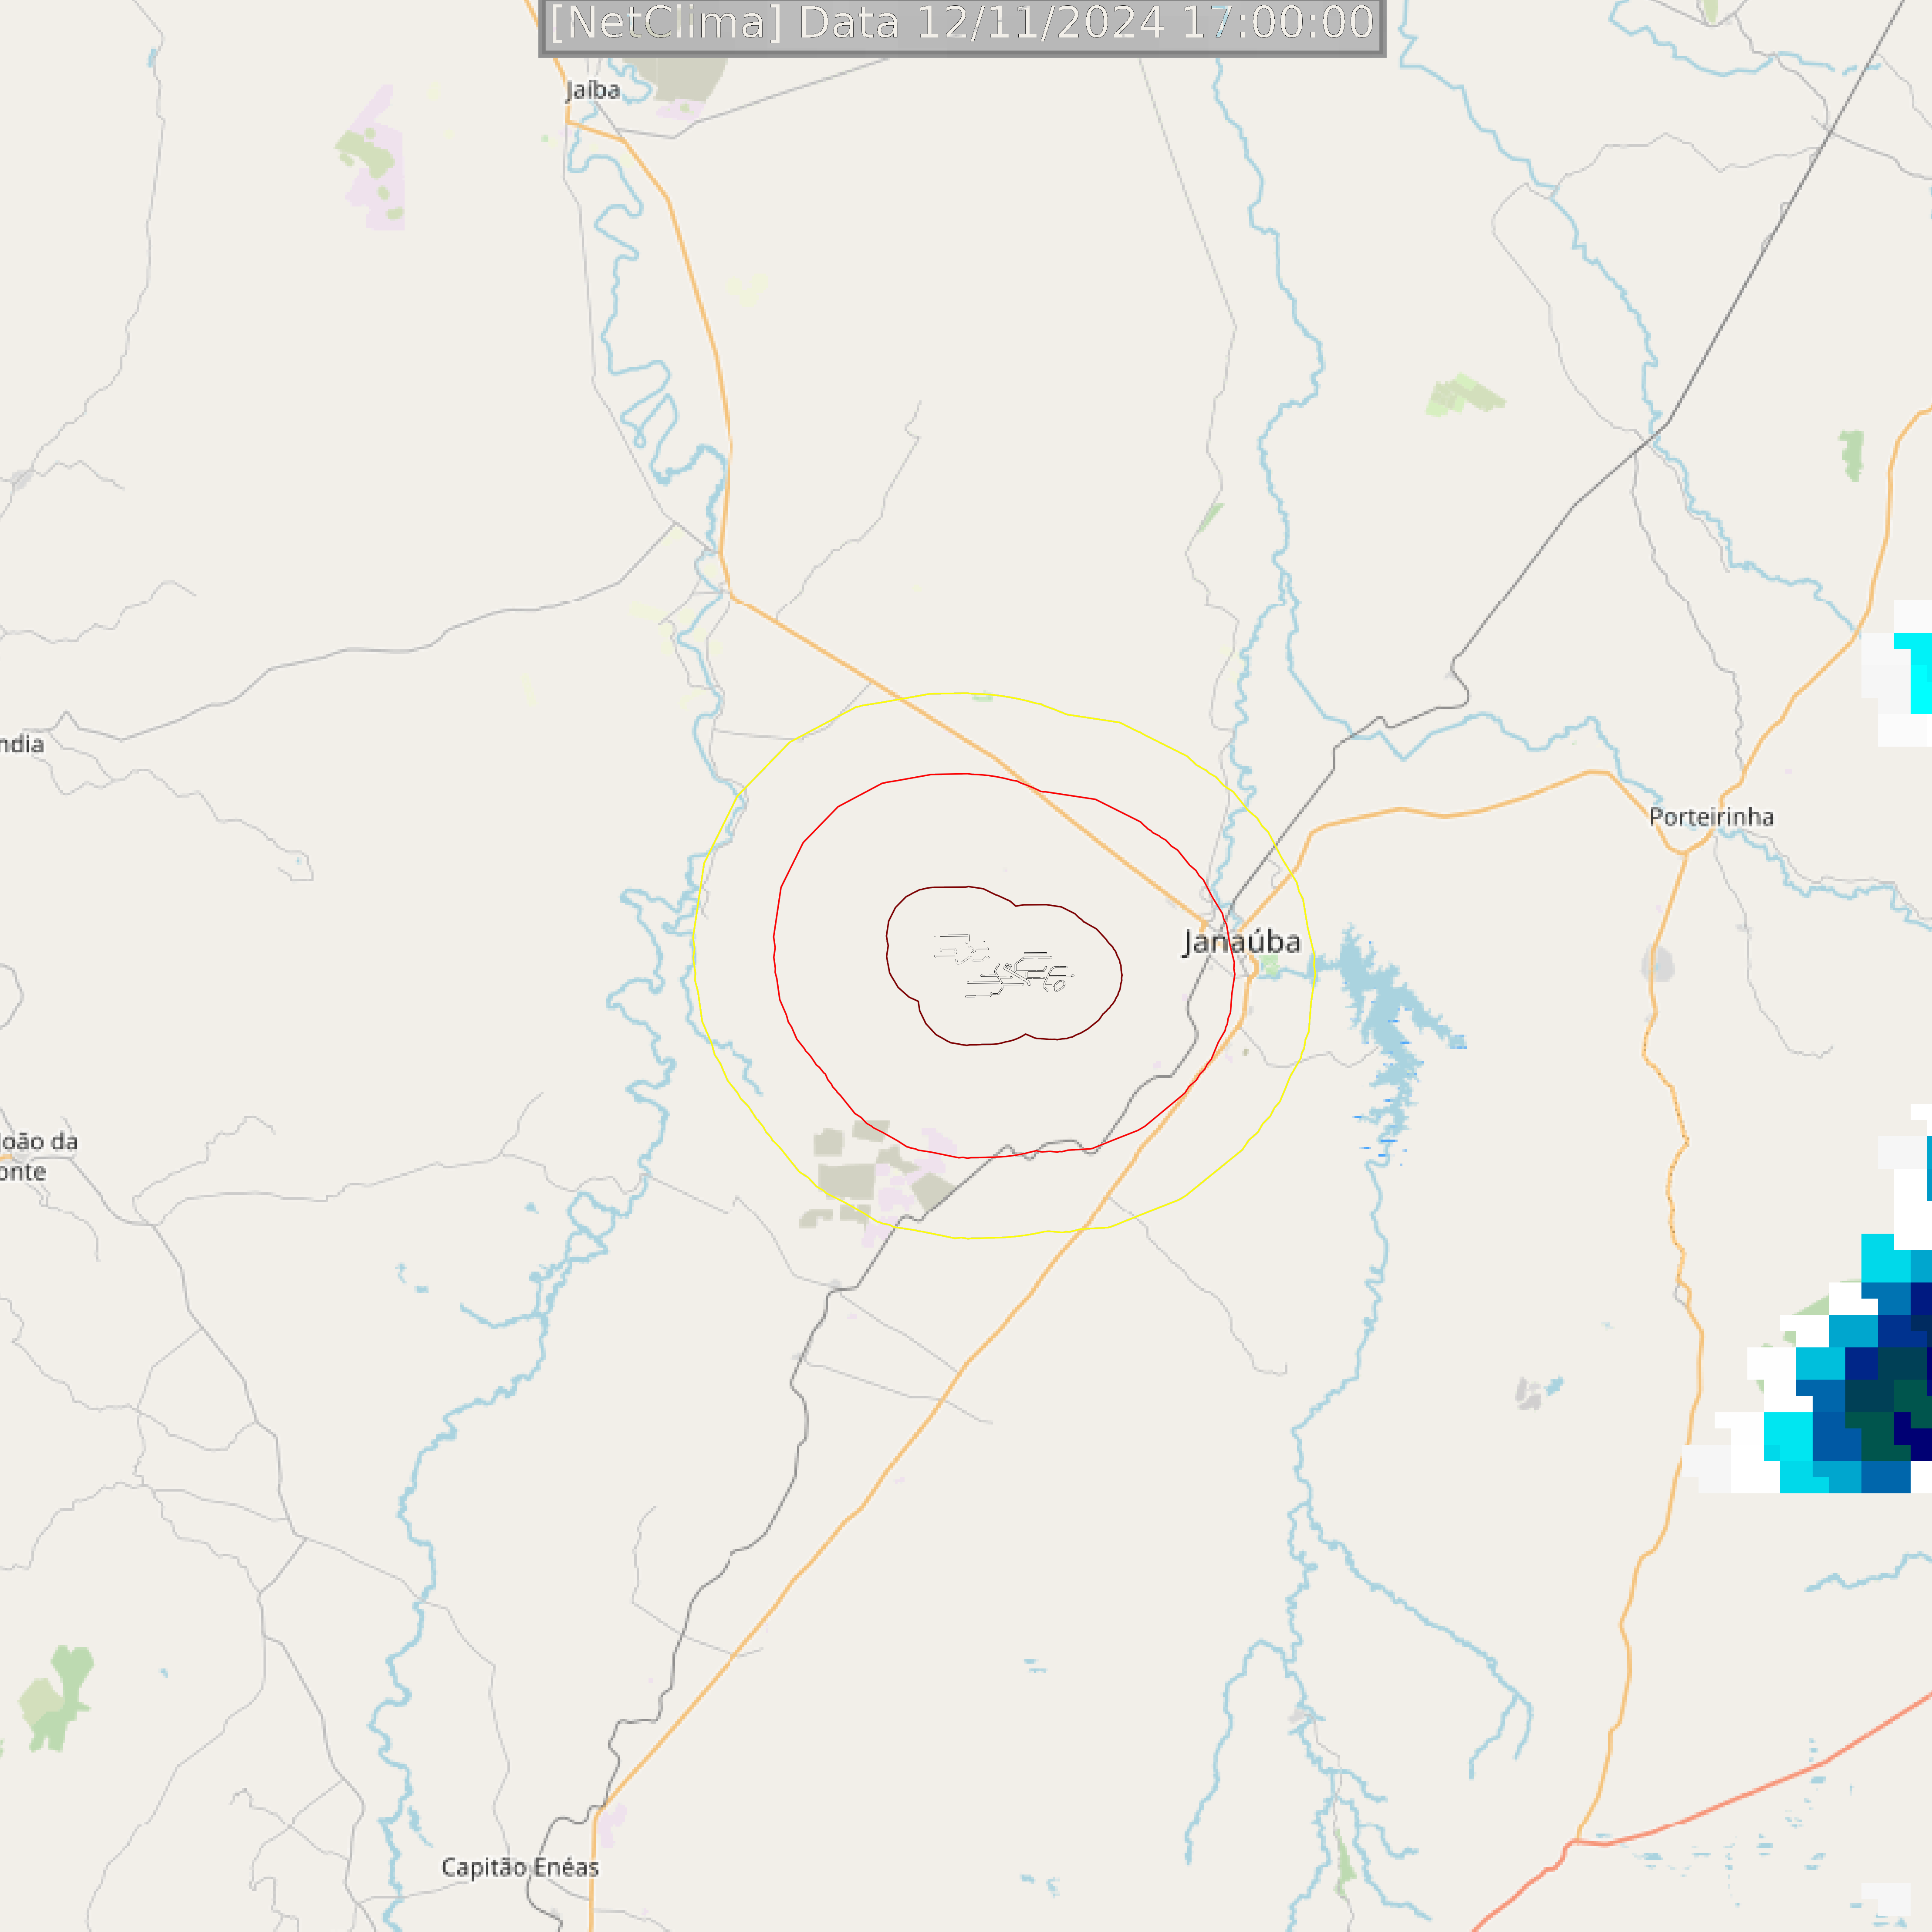Screen dimensions: 1932x1932
Task: Click the Jaíba town label
Action: [593, 90]
